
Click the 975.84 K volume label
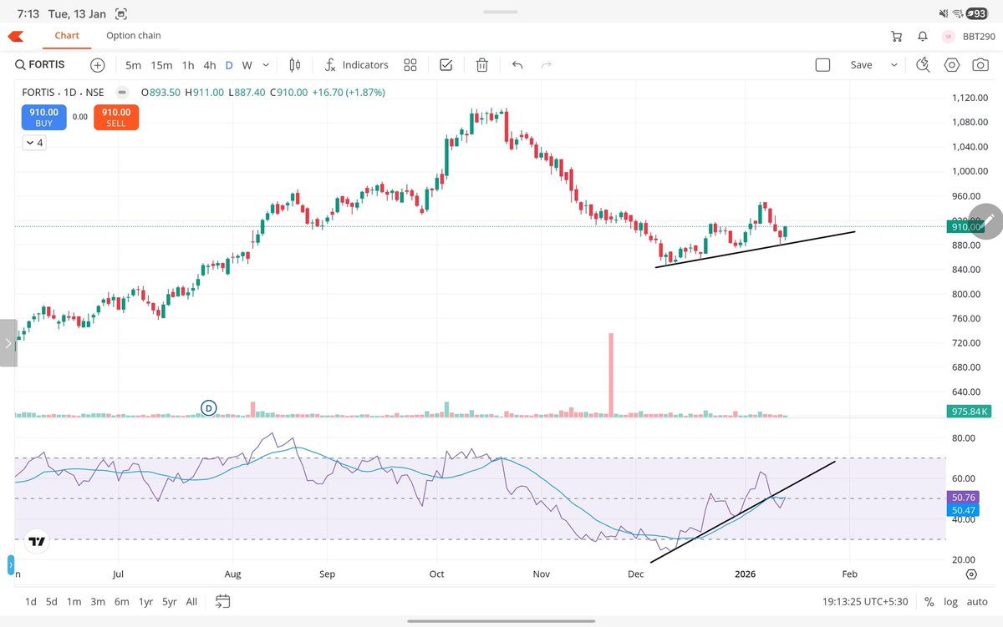click(x=968, y=411)
